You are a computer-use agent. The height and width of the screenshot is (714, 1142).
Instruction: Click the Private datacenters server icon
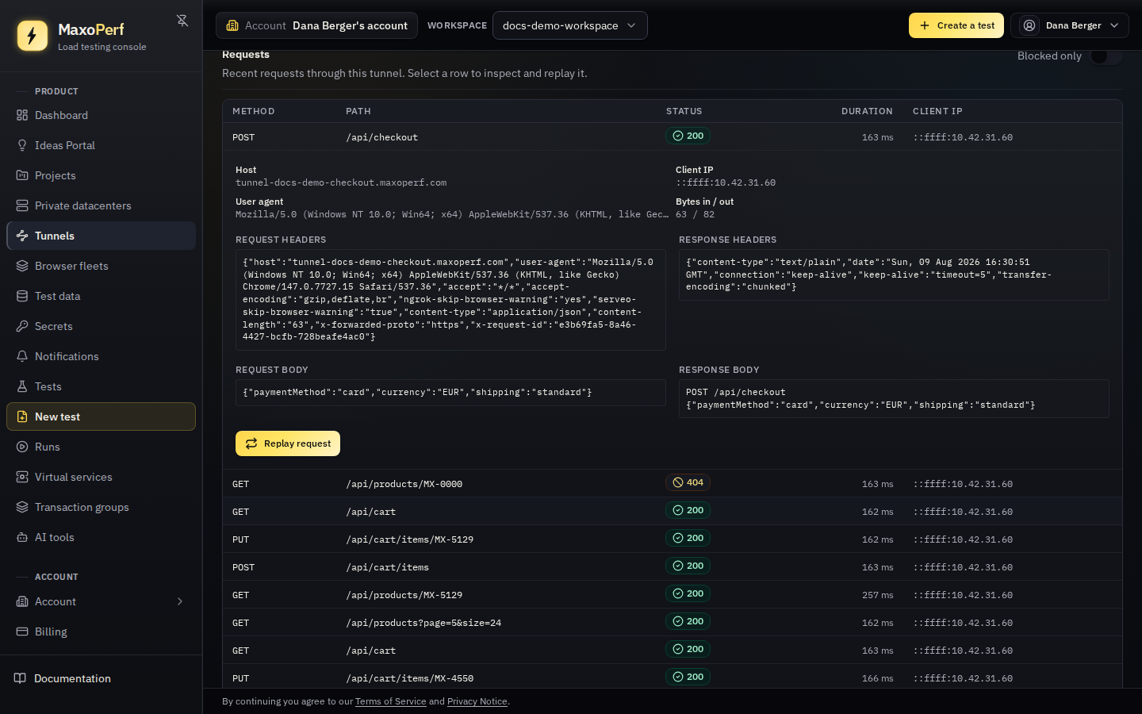coord(22,205)
